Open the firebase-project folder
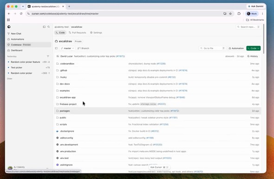 (x=68, y=104)
